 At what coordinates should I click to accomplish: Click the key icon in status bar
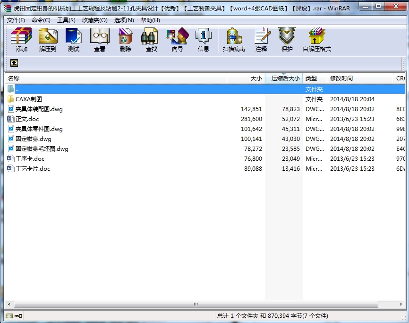pyautogui.click(x=18, y=316)
